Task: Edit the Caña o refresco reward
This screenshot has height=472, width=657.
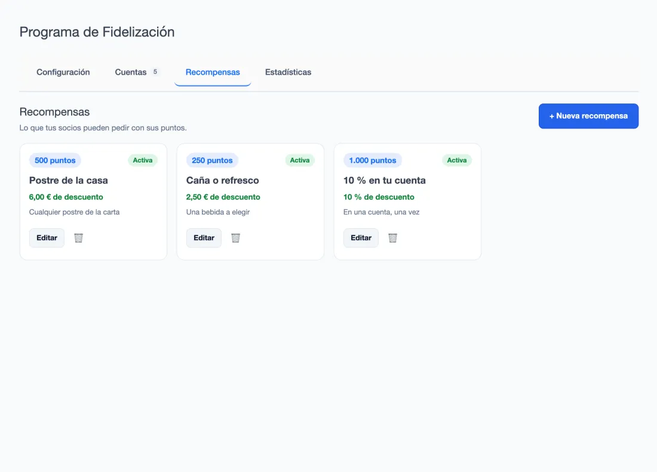Action: tap(204, 238)
